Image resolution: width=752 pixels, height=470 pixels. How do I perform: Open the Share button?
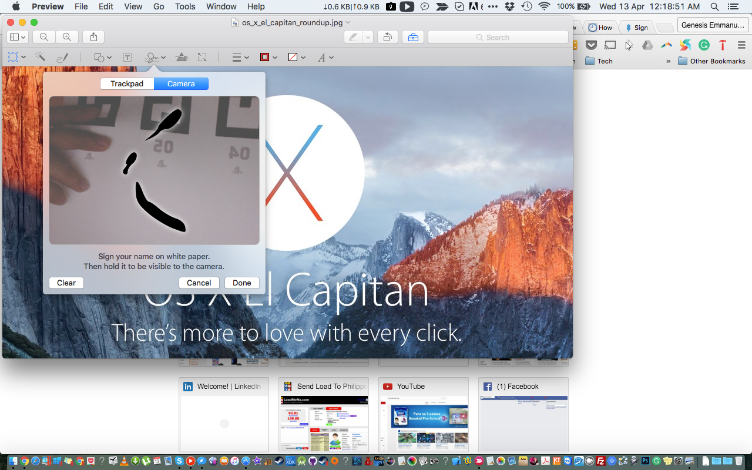point(94,37)
